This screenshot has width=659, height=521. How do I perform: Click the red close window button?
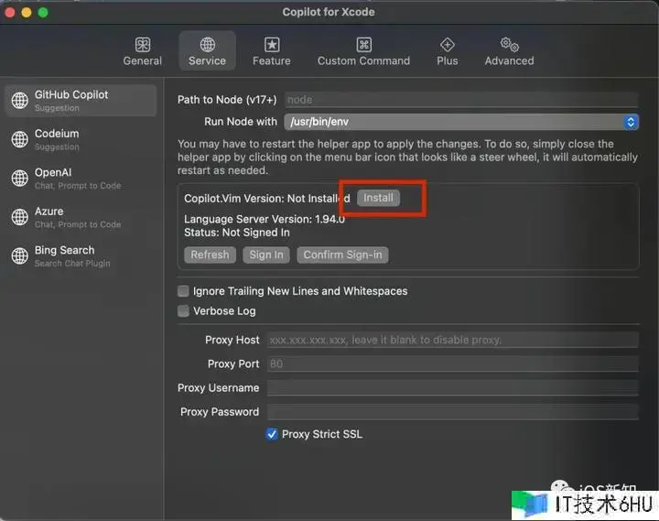pyautogui.click(x=10, y=13)
